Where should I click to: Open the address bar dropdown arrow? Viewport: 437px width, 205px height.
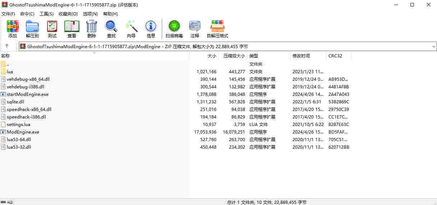[433, 47]
